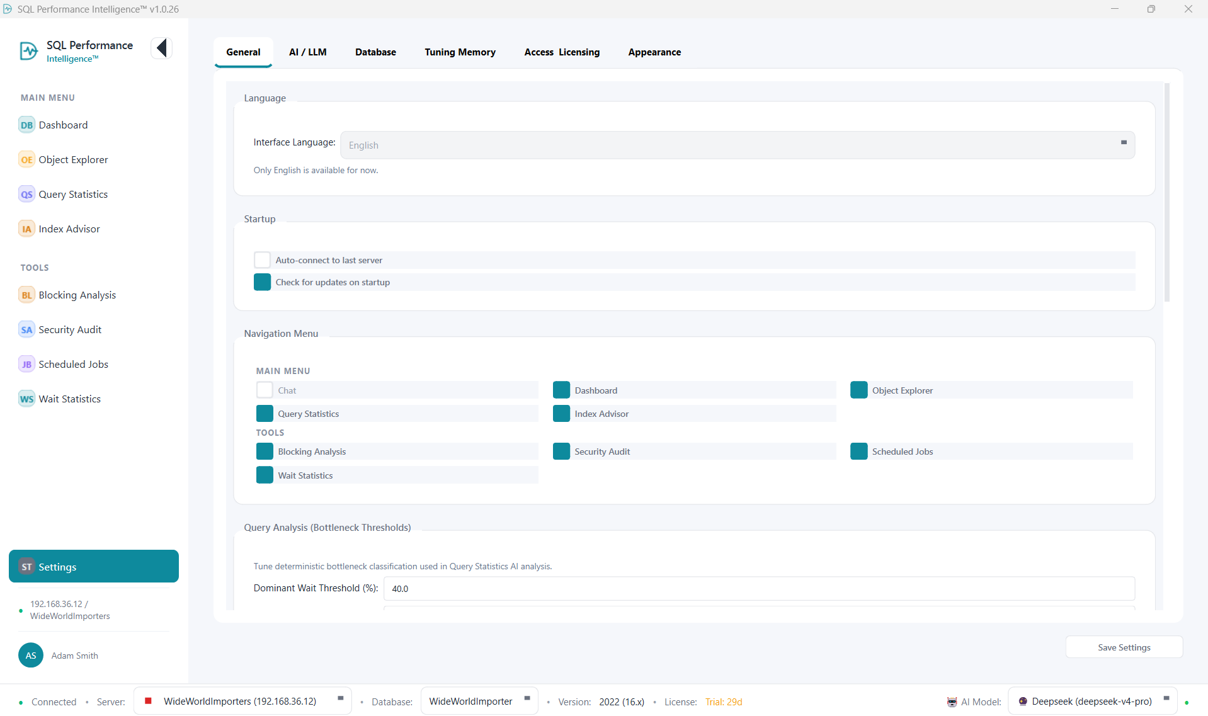Click the settings panel vertical scrollbar
The image size is (1208, 716).
click(x=1167, y=192)
